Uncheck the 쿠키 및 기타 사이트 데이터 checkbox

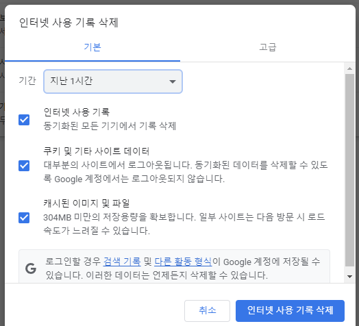(x=24, y=166)
